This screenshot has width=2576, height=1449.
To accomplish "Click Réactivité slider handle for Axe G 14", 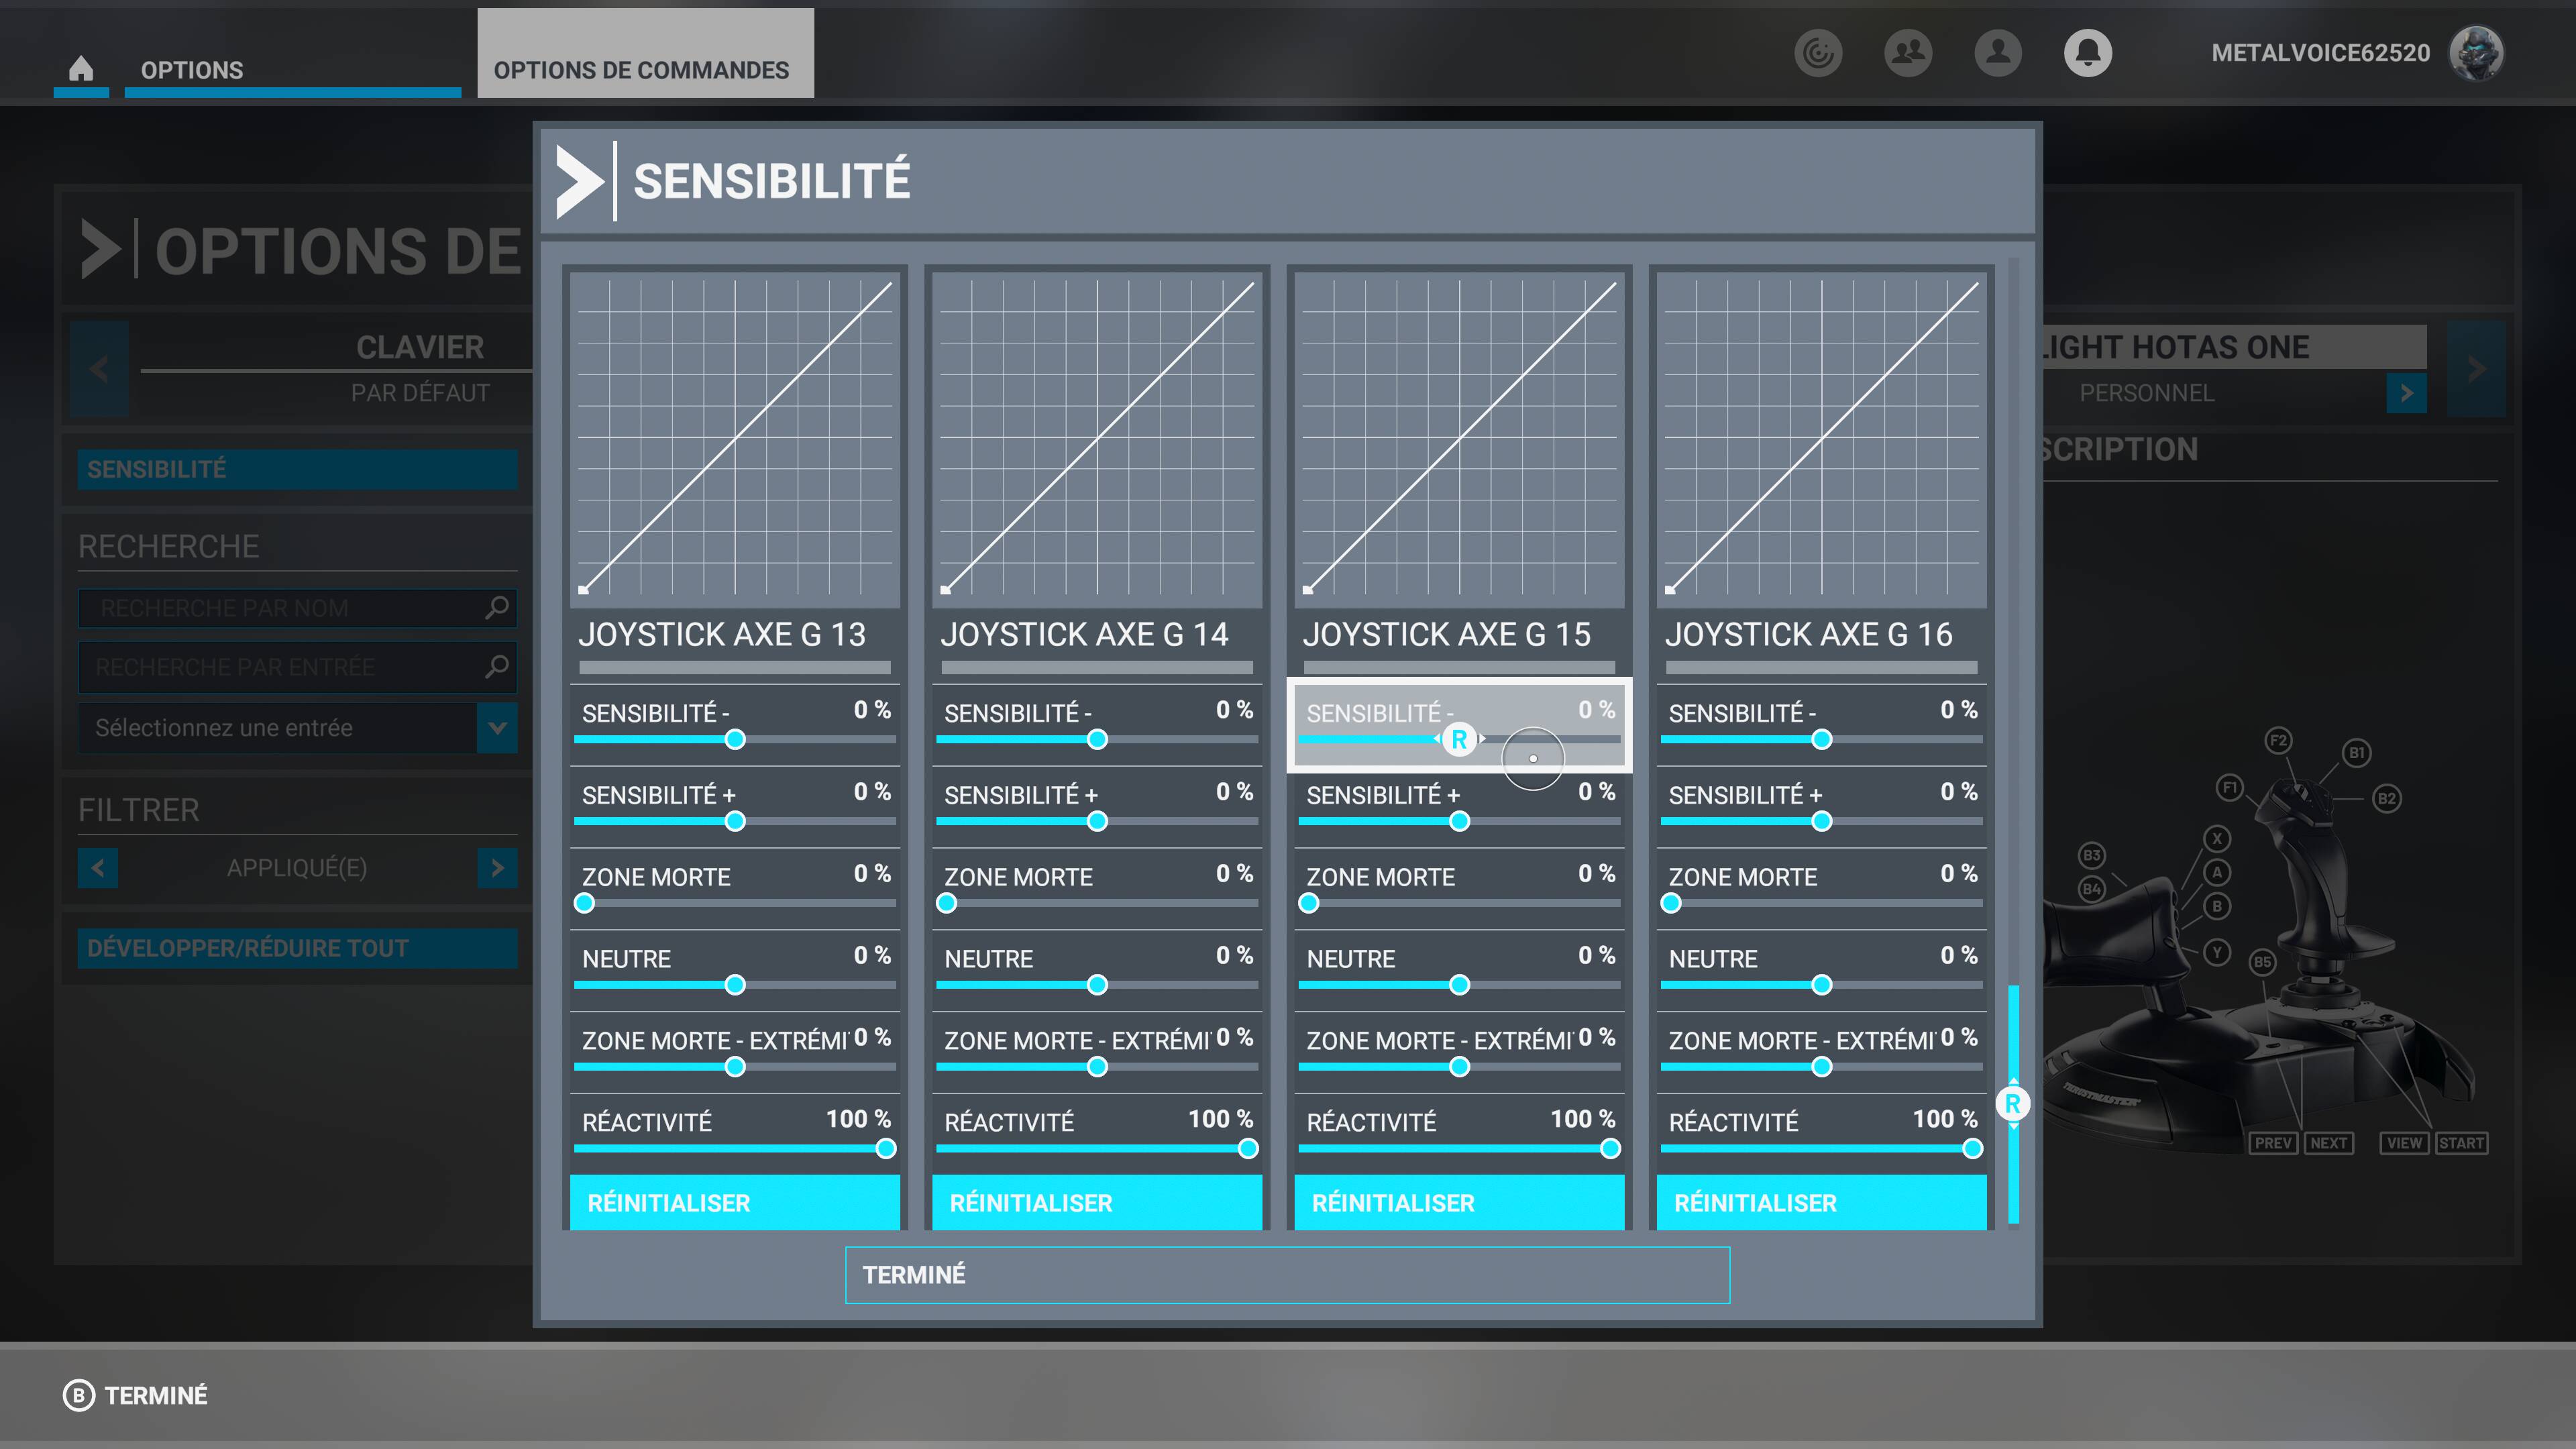I will tap(1247, 1148).
